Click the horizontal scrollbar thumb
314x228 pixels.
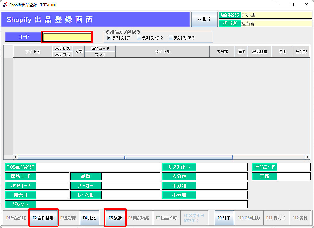[x=124, y=157]
